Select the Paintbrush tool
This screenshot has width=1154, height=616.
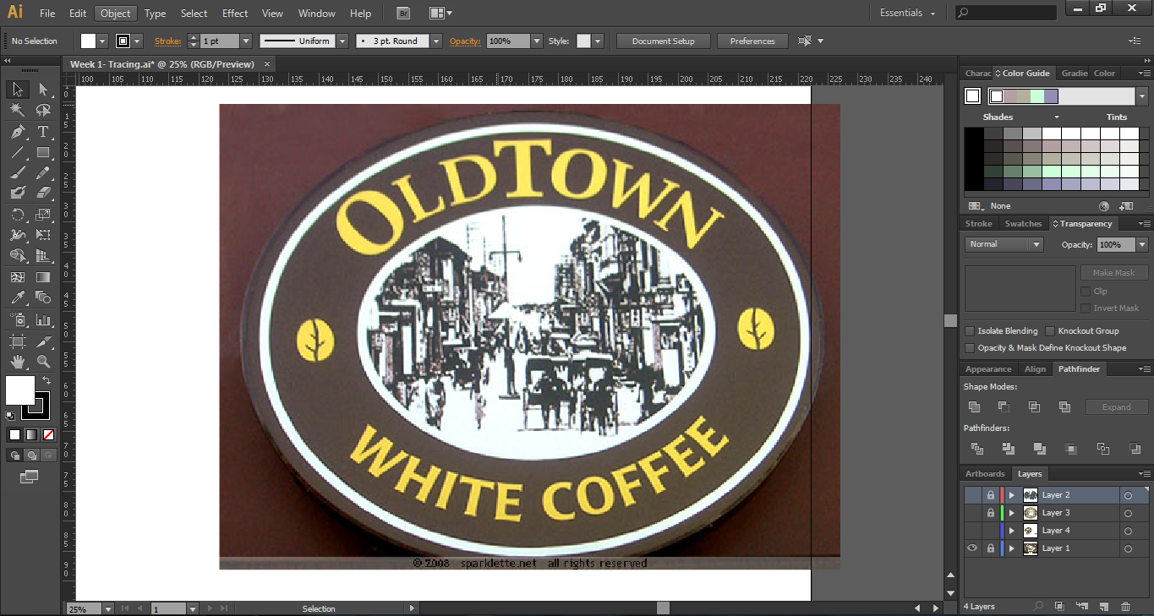17,172
